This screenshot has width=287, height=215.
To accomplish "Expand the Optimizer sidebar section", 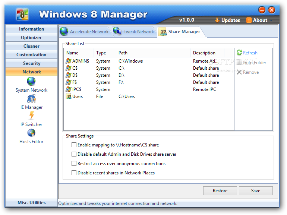I will (x=31, y=38).
